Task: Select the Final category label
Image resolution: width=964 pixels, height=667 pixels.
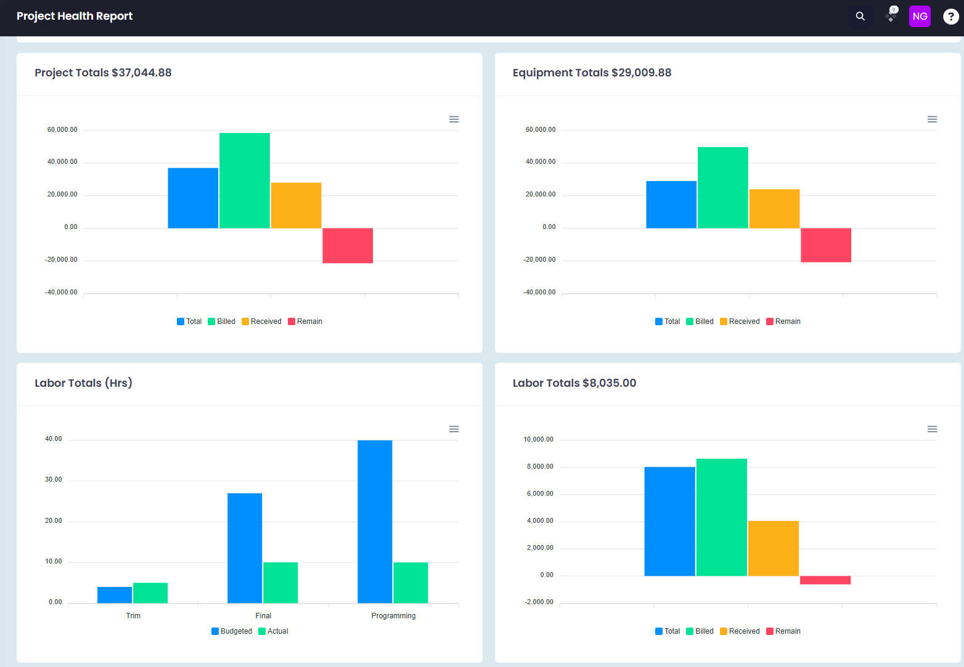Action: point(263,616)
